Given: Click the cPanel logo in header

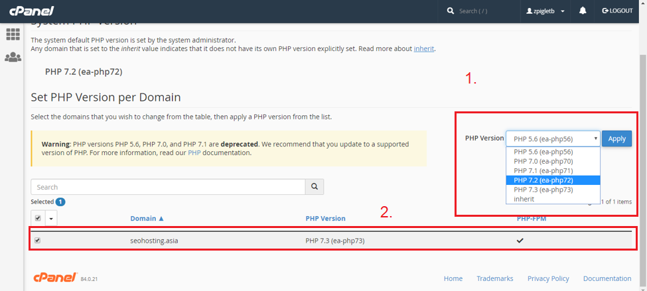Looking at the screenshot, I should (x=32, y=11).
